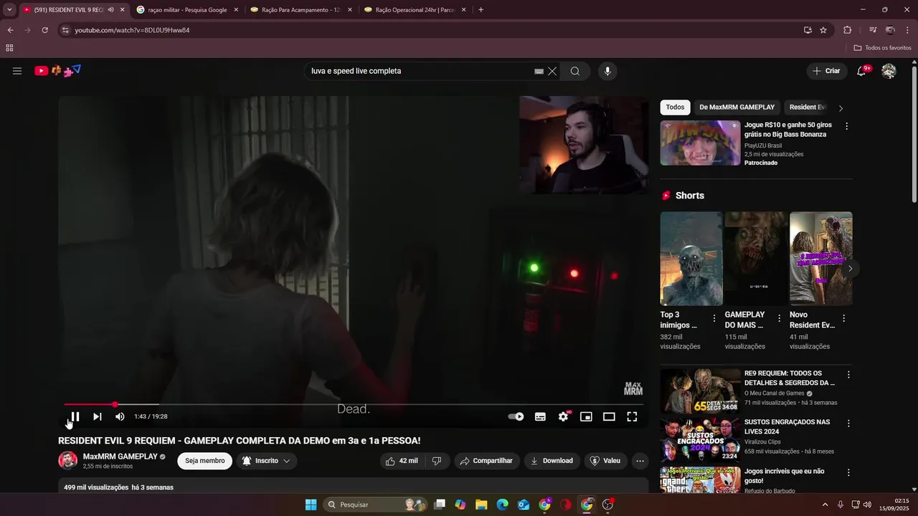Open options for RE9 REQUIEM video
This screenshot has height=516, width=918.
[x=848, y=375]
